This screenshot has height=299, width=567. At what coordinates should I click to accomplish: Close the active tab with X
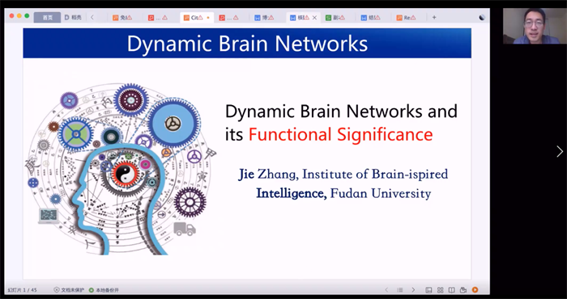click(x=314, y=17)
